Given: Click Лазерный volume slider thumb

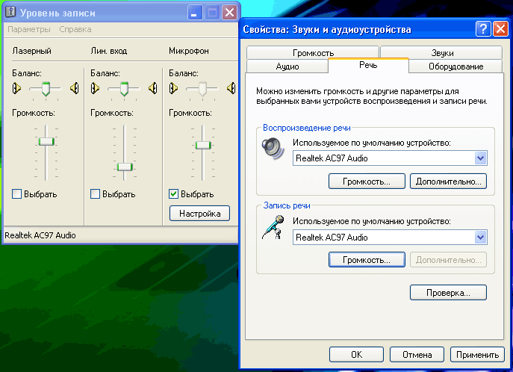Looking at the screenshot, I should [x=46, y=141].
